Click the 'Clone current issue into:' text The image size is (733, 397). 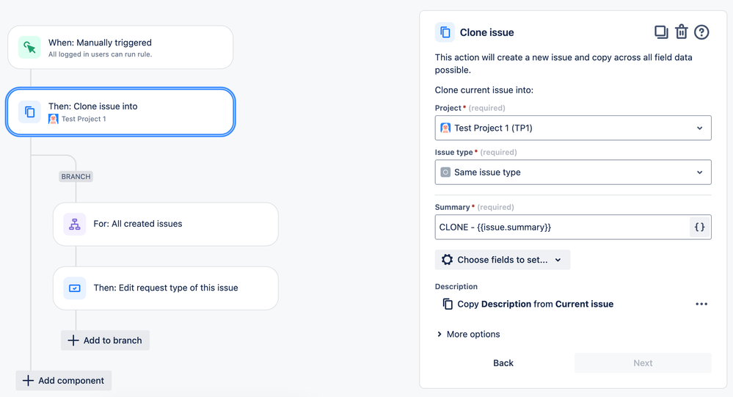(x=484, y=90)
